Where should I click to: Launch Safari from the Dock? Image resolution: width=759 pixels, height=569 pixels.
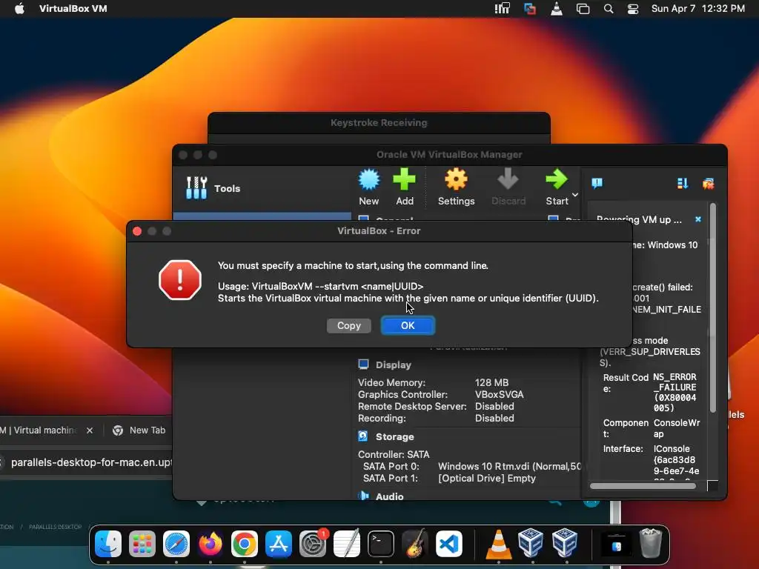click(176, 544)
